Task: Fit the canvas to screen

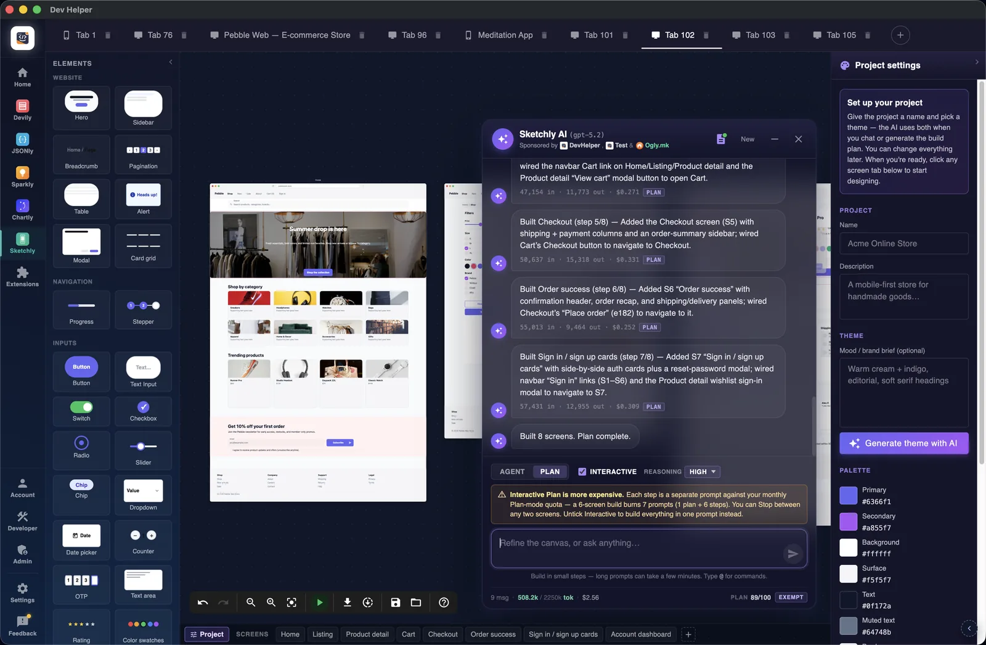Action: [292, 602]
